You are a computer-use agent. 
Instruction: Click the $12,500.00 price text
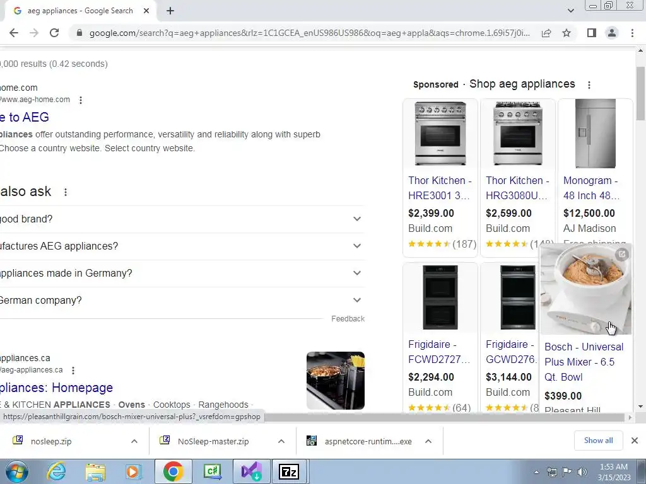coord(589,213)
